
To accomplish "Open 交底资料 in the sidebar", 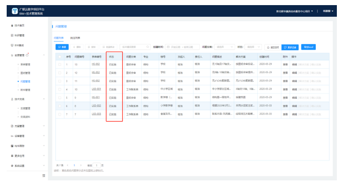I will click(25, 117).
